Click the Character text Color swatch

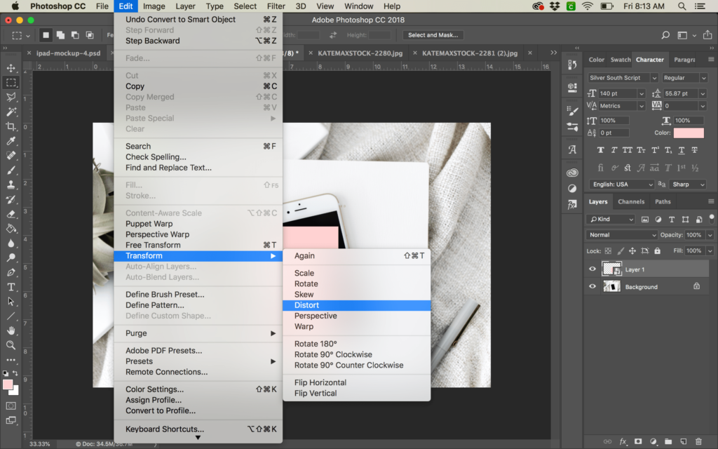coord(689,133)
